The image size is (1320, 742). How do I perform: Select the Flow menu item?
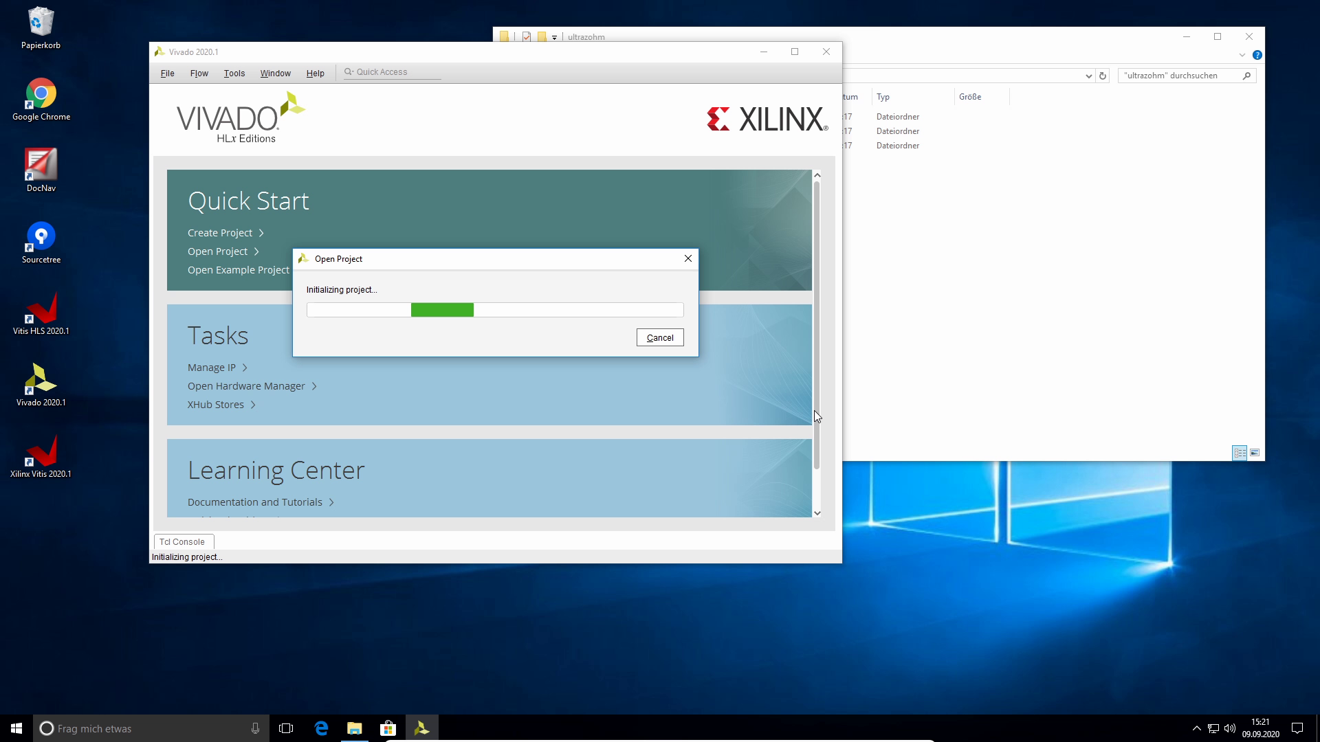click(199, 74)
